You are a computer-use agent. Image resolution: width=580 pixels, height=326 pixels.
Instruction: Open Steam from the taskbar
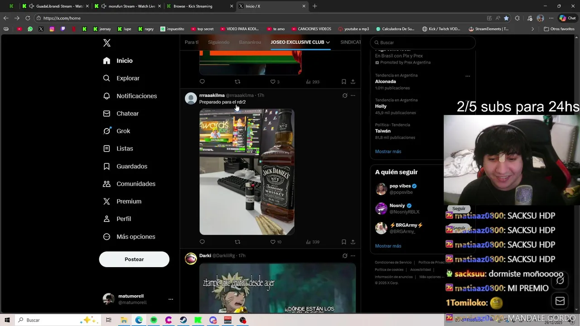point(183,320)
